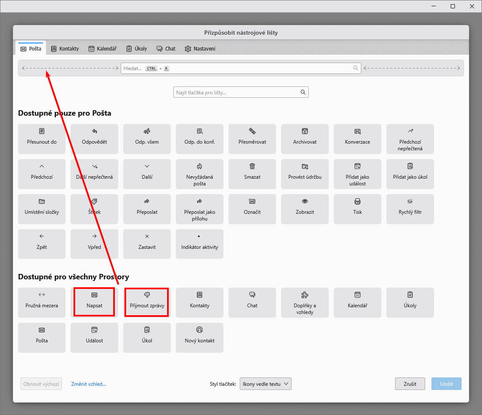The width and height of the screenshot is (482, 415).
Task: Switch to the Kalendář tab
Action: 102,48
